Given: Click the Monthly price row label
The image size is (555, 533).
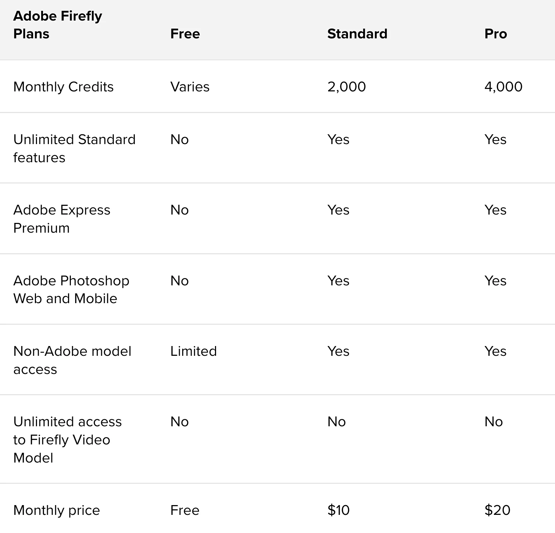Looking at the screenshot, I should pyautogui.click(x=57, y=510).
